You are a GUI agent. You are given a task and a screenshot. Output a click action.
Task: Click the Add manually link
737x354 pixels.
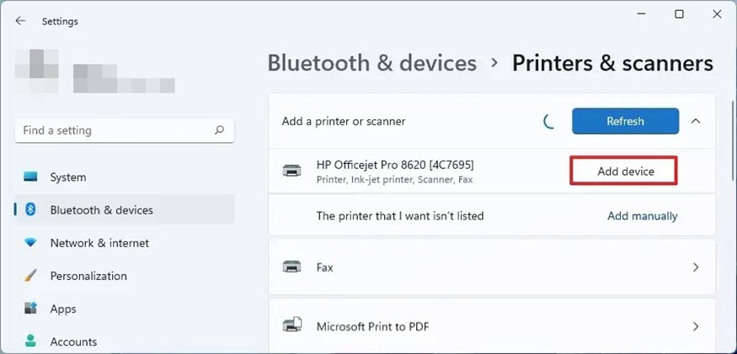[642, 216]
